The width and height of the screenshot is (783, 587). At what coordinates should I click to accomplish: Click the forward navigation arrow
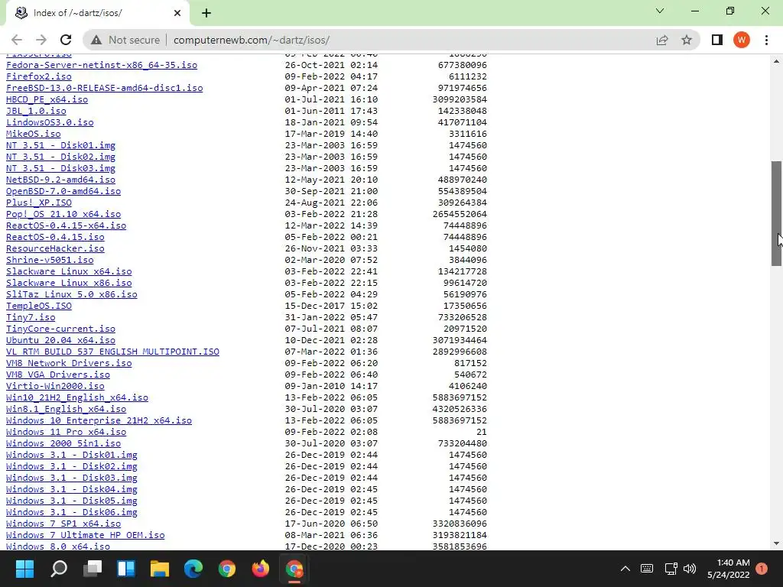click(x=41, y=40)
